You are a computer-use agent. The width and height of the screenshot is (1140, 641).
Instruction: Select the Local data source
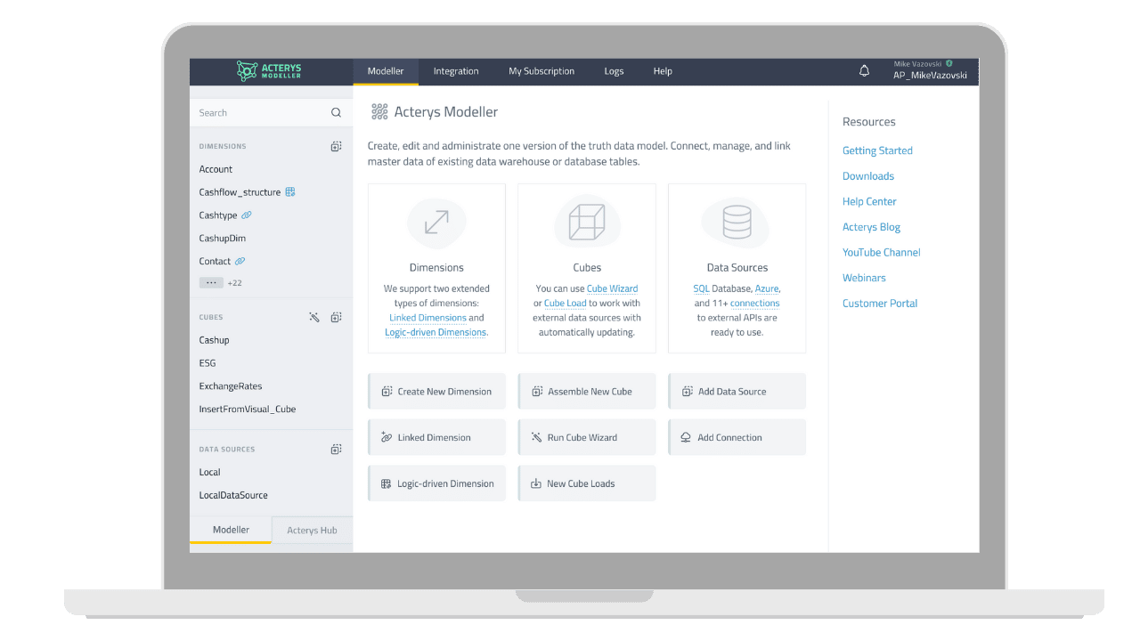coord(210,473)
